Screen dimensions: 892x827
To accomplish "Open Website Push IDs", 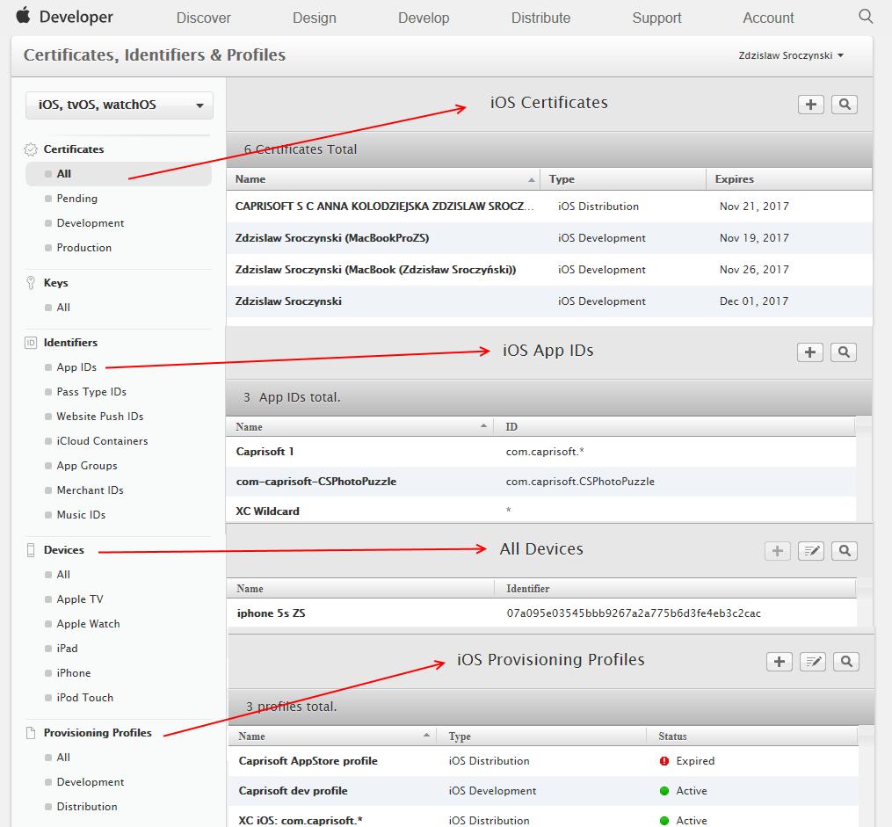I will coord(99,416).
